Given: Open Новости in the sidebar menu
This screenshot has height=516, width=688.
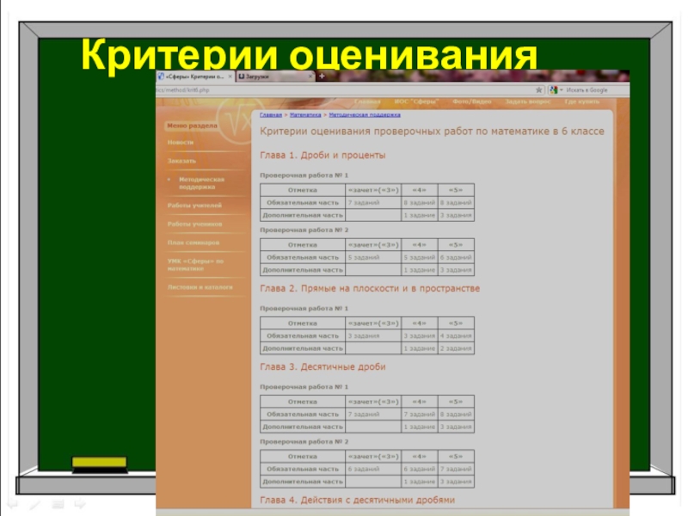Looking at the screenshot, I should (181, 143).
